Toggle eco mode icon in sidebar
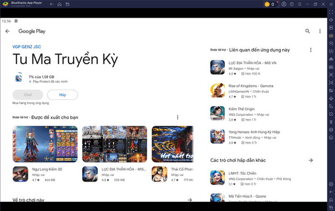This screenshot has width=335, height=211. point(331,137)
